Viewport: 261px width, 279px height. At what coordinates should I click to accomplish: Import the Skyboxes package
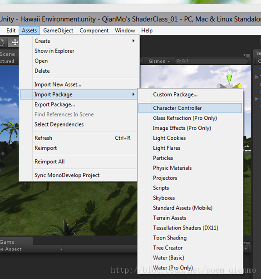tap(190, 198)
